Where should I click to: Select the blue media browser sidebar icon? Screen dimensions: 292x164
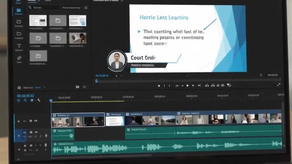19,10
